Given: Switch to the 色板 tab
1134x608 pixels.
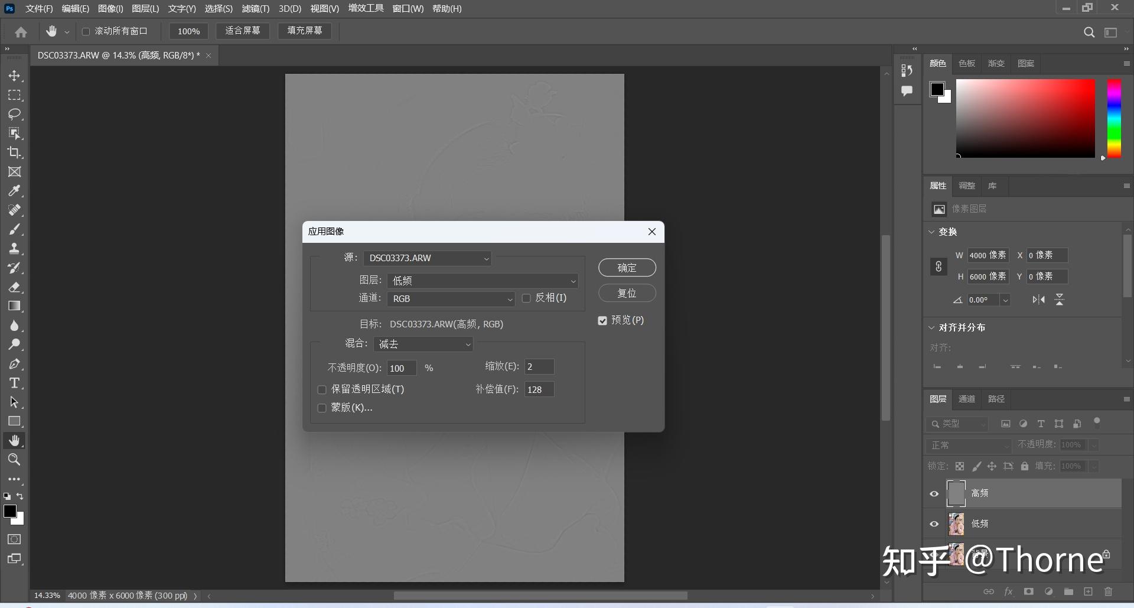Looking at the screenshot, I should click(x=966, y=63).
